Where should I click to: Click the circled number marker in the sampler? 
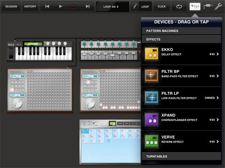click(108, 141)
